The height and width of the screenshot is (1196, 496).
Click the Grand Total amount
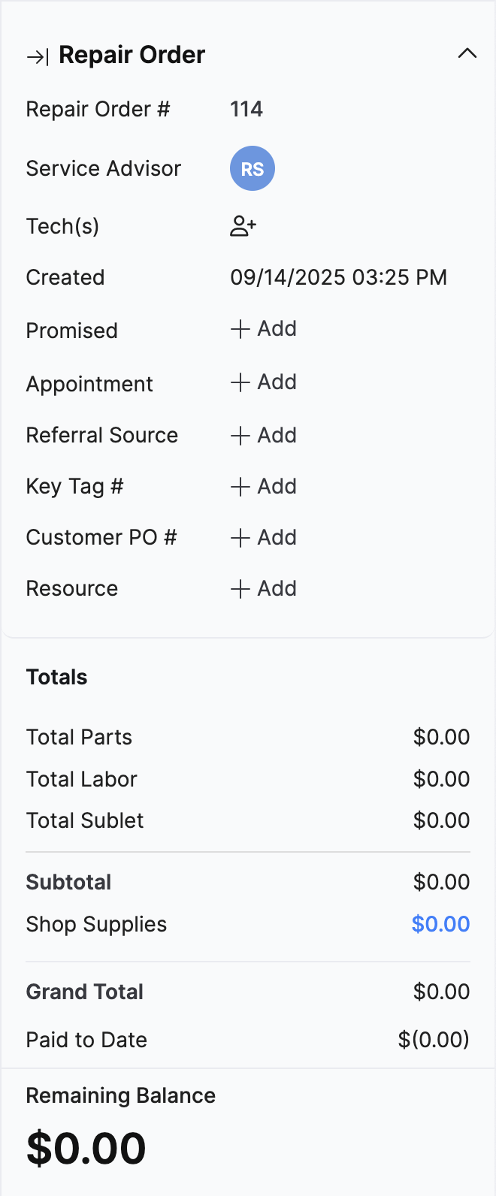441,992
